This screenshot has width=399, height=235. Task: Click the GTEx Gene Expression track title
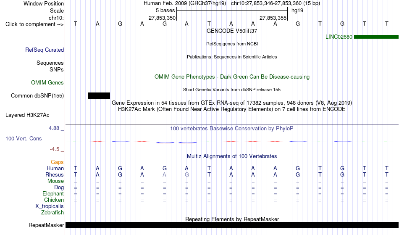[x=232, y=103]
